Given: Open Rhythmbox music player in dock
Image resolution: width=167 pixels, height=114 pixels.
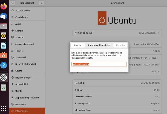Looking at the screenshot, I should point(4,36).
